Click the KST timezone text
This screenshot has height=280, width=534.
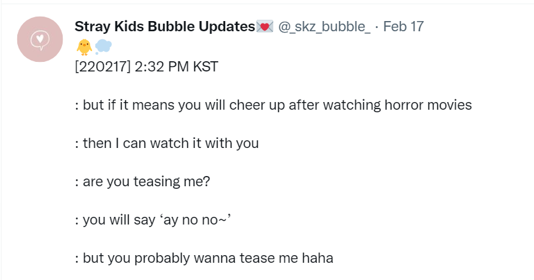pyautogui.click(x=205, y=66)
